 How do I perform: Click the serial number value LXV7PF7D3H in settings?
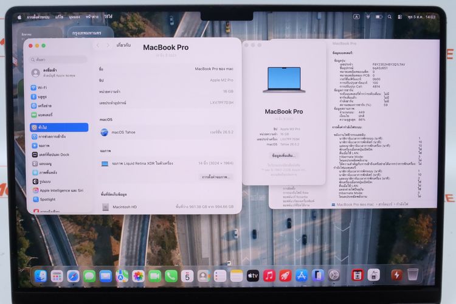point(221,103)
